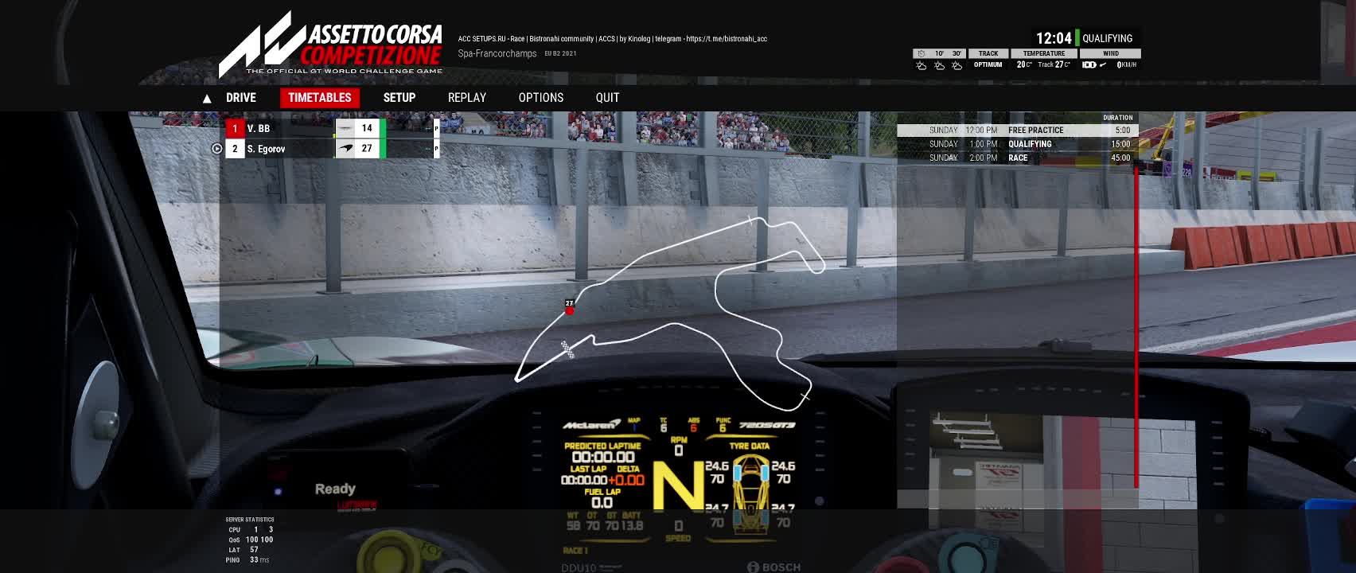Click the 20 C° air temperature value
The height and width of the screenshot is (573, 1356).
point(1024,65)
